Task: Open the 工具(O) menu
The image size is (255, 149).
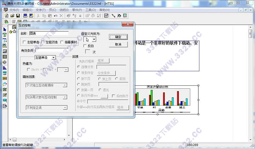Action: click(x=91, y=10)
